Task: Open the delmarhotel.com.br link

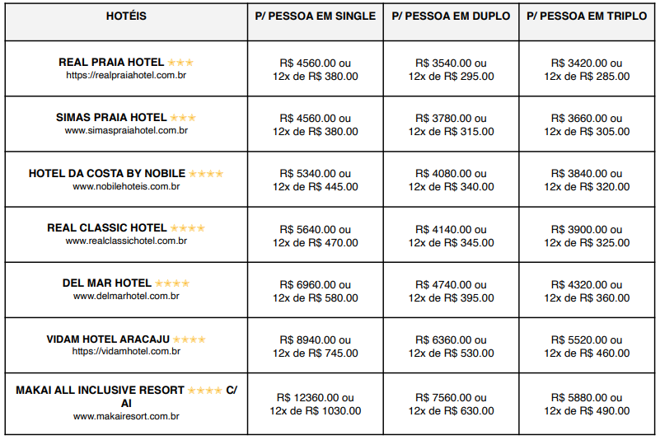Action: click(126, 296)
